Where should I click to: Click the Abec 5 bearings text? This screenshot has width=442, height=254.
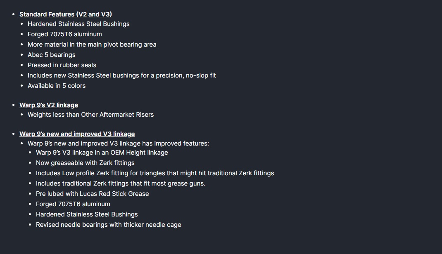pyautogui.click(x=52, y=55)
